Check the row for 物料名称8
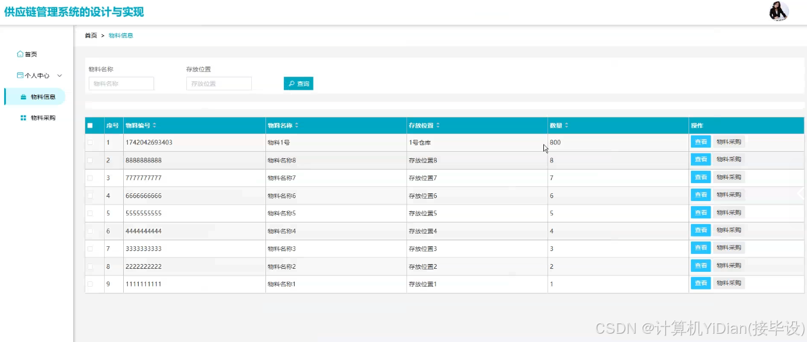This screenshot has width=807, height=342. 90,161
